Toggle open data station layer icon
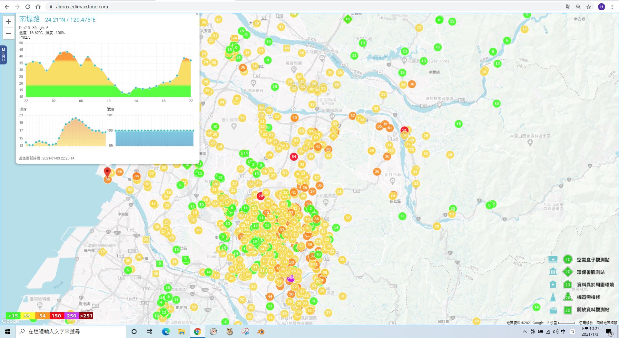Image resolution: width=619 pixels, height=338 pixels. point(553,310)
